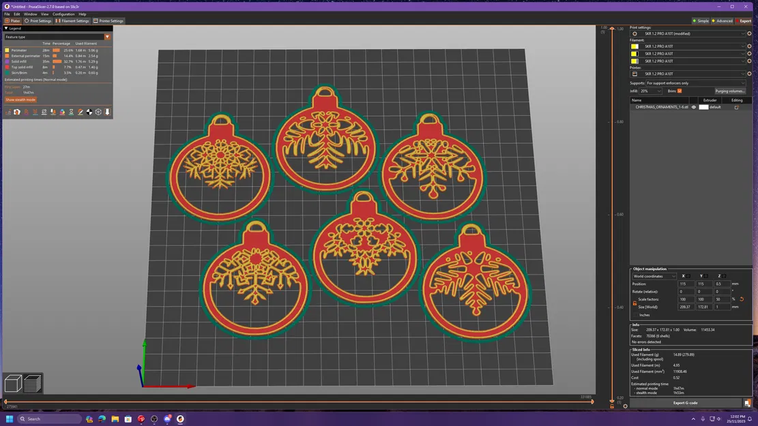The width and height of the screenshot is (758, 426).
Task: Switch to the Filament Settings tab
Action: [x=72, y=20]
